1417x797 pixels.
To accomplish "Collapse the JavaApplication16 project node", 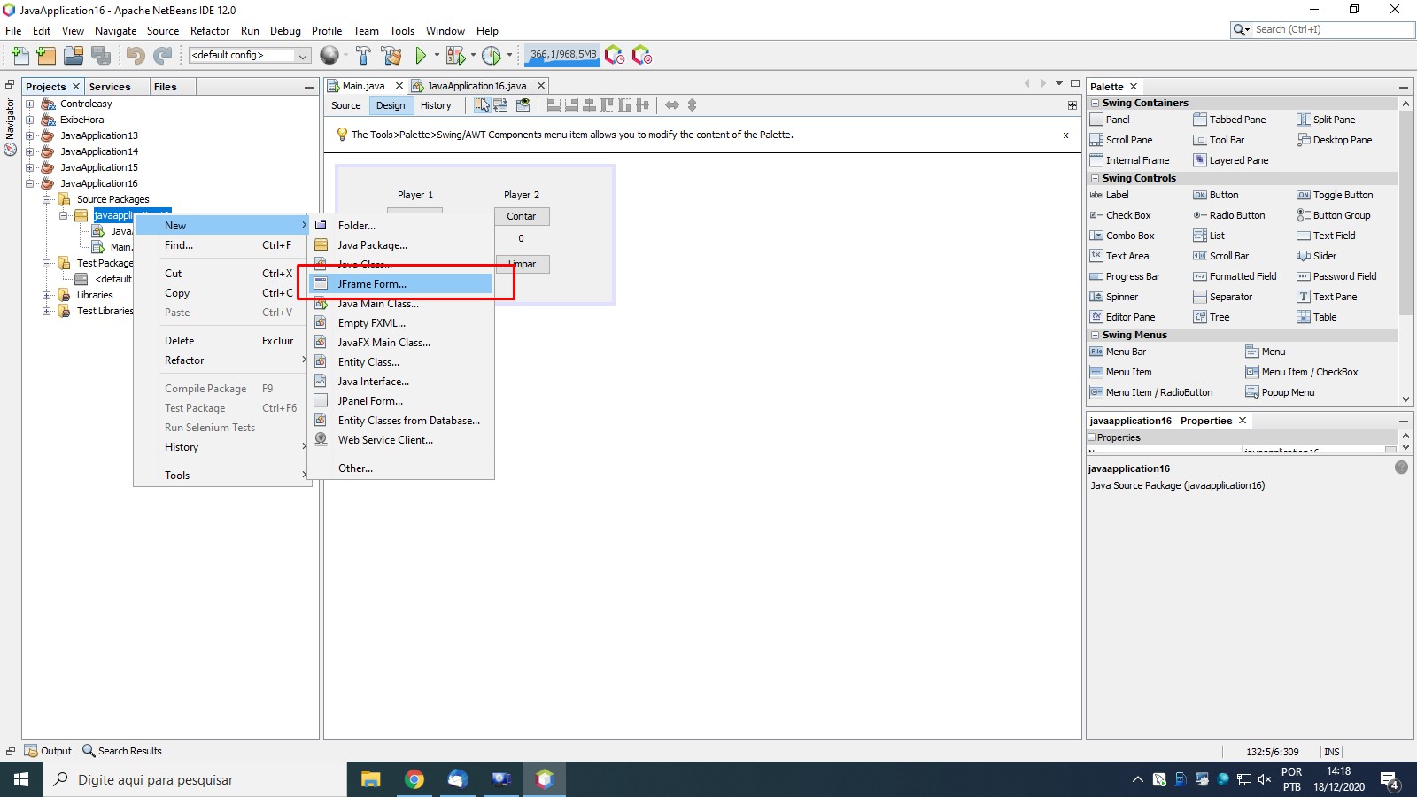I will coord(29,183).
